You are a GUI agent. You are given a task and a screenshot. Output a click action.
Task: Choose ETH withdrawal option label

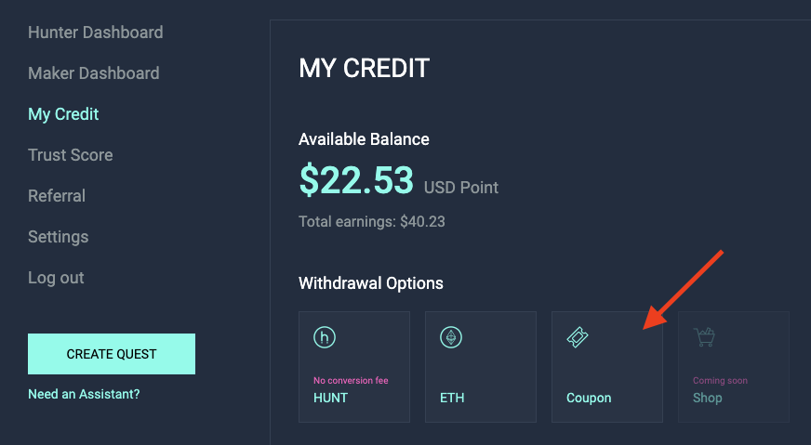click(452, 398)
